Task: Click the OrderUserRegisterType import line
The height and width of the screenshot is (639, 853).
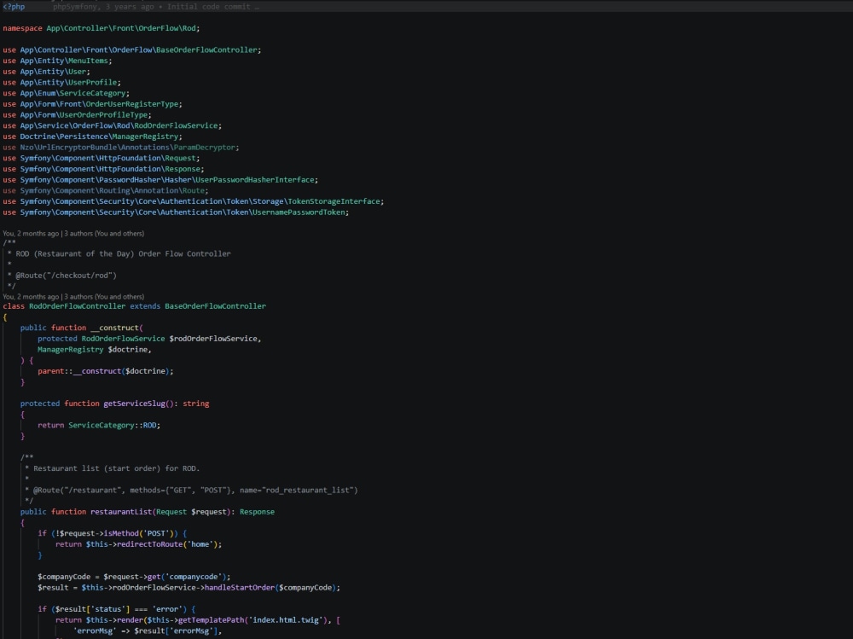Action: coord(92,104)
